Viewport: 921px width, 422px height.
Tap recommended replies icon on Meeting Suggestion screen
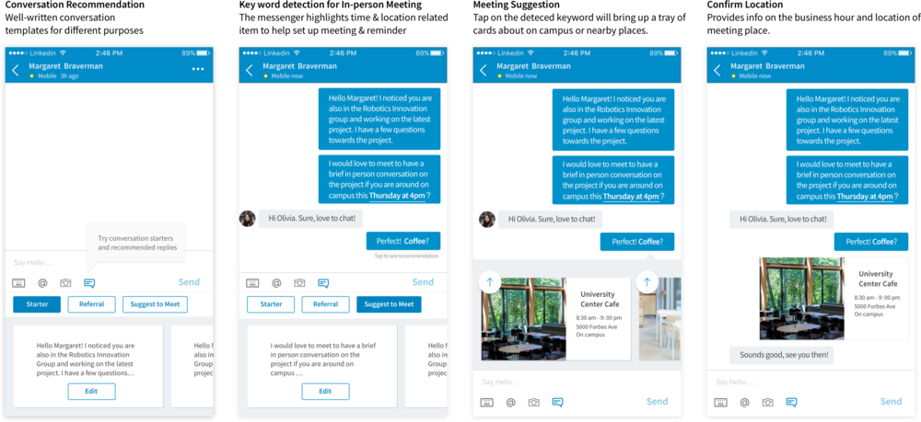point(557,402)
